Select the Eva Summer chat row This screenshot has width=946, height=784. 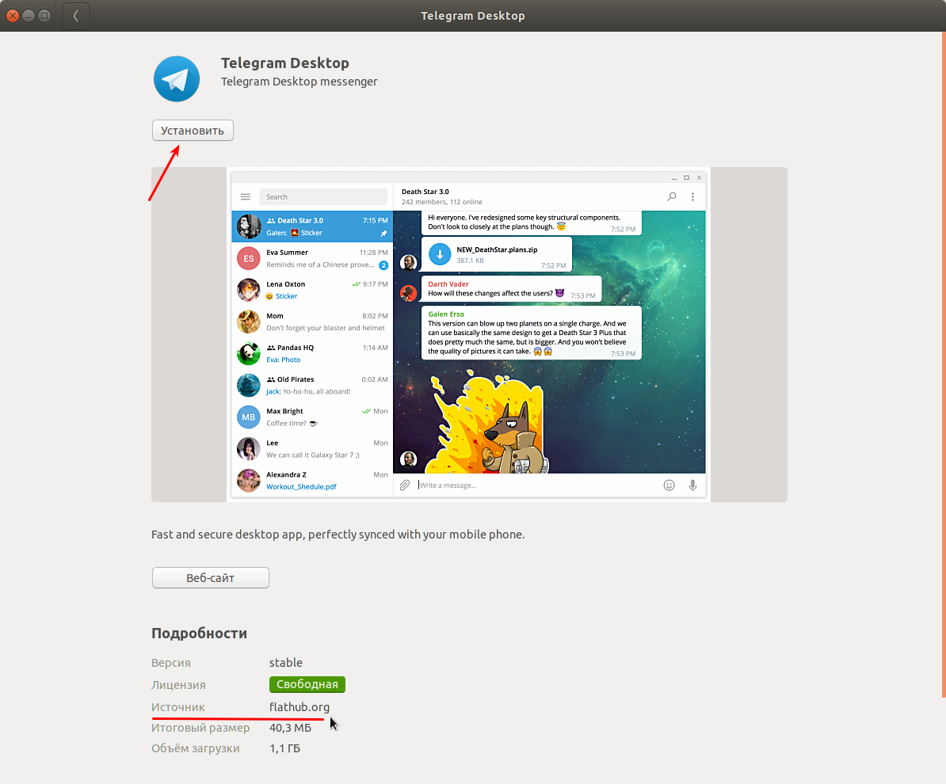[x=312, y=258]
